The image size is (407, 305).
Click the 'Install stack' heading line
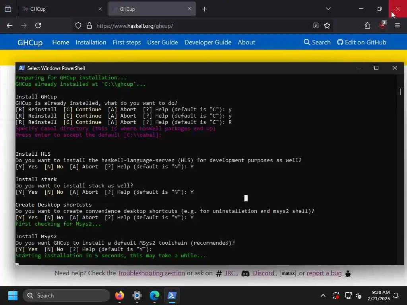click(x=36, y=179)
